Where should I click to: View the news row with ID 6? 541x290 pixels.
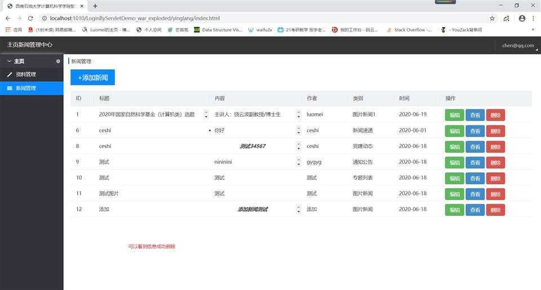pyautogui.click(x=475, y=131)
